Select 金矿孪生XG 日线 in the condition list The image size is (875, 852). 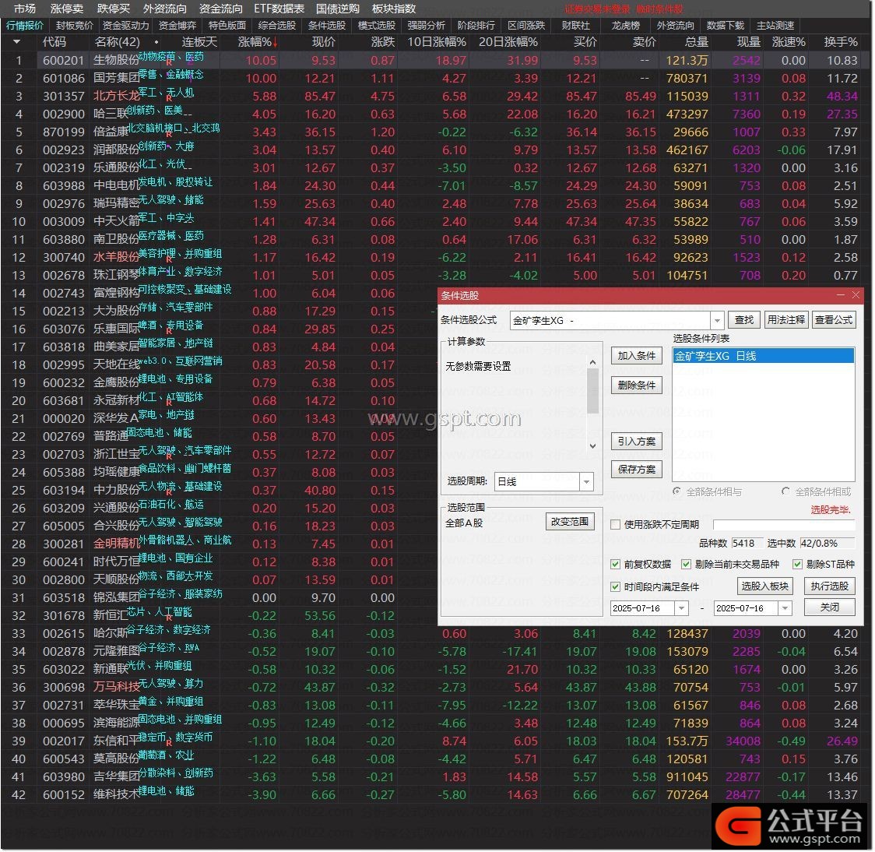click(x=764, y=356)
